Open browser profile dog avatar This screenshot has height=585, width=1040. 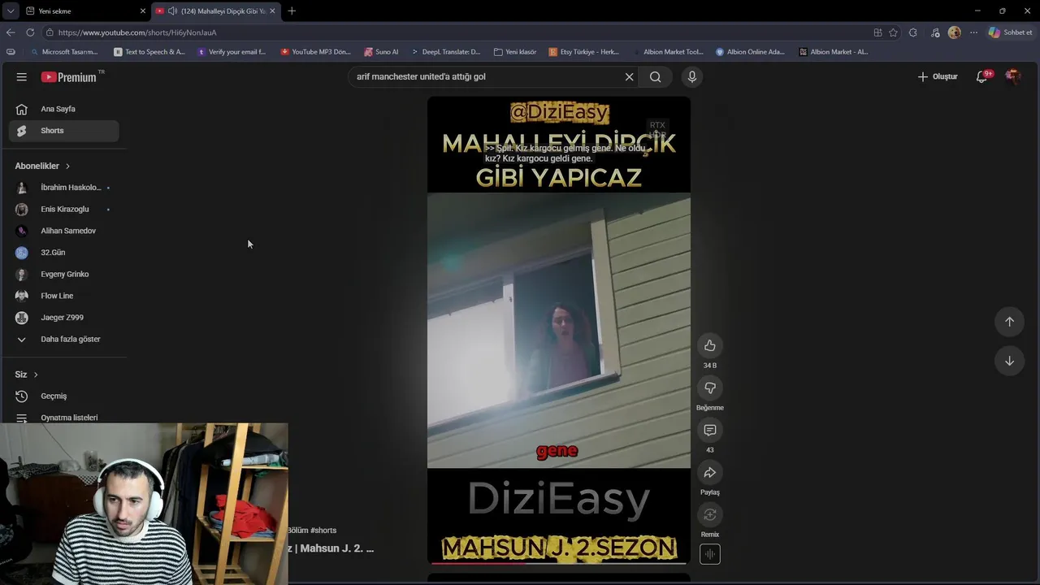(954, 32)
